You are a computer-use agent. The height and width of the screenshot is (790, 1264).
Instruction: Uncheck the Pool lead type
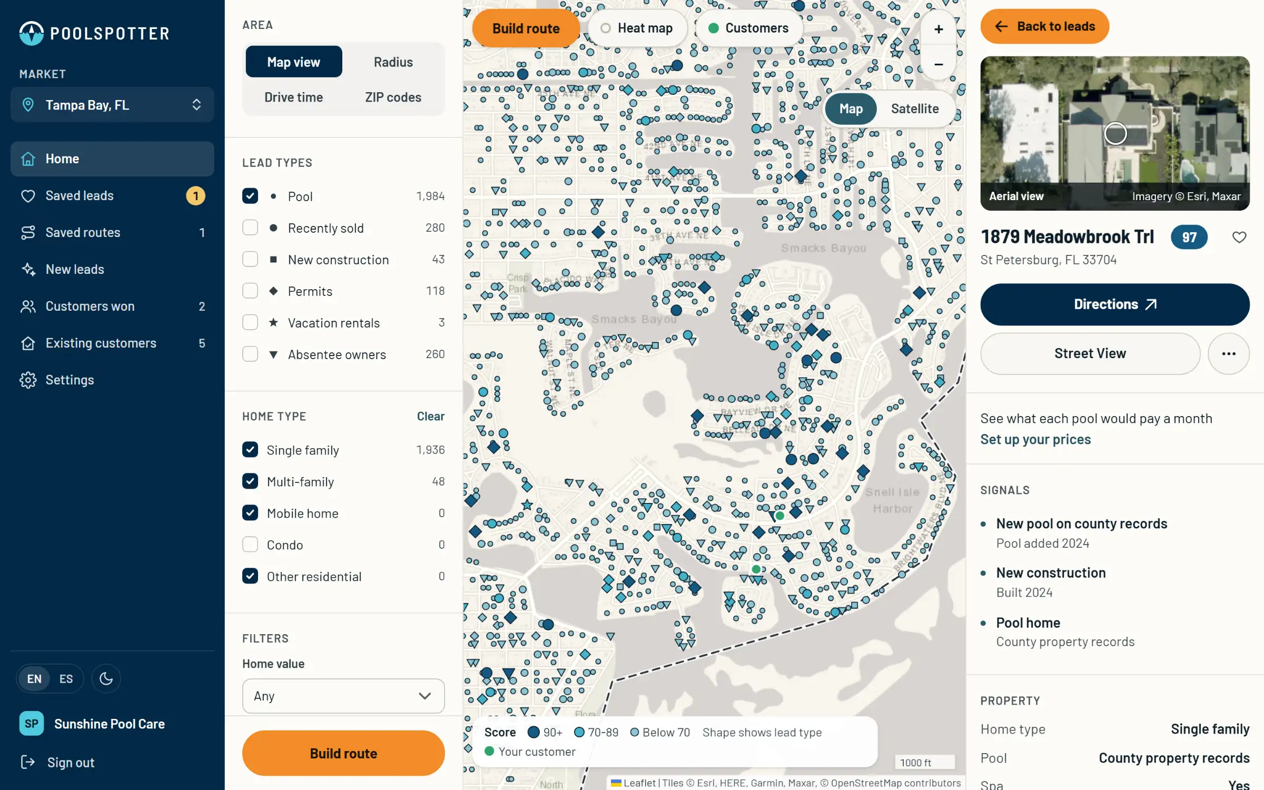pos(250,196)
